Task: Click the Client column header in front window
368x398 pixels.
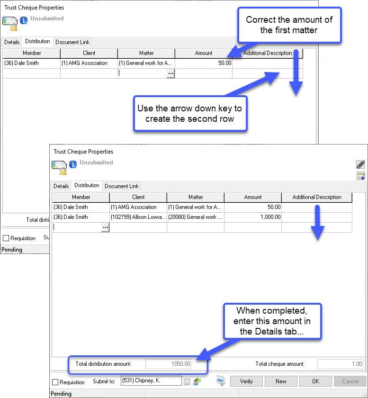Action: coord(138,197)
